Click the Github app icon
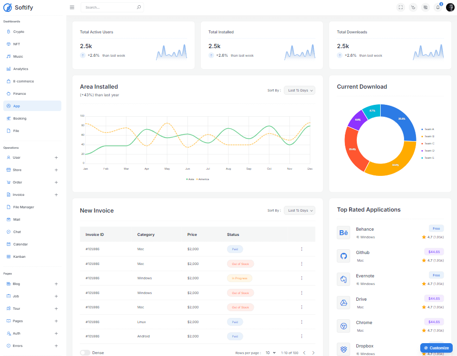Screen dimensions: 457x356 click(x=343, y=256)
